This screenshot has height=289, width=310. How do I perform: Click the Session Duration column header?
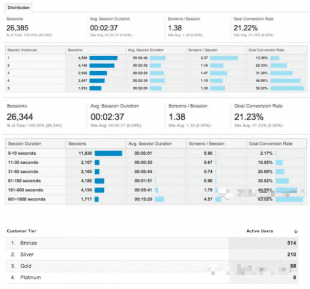[24, 143]
